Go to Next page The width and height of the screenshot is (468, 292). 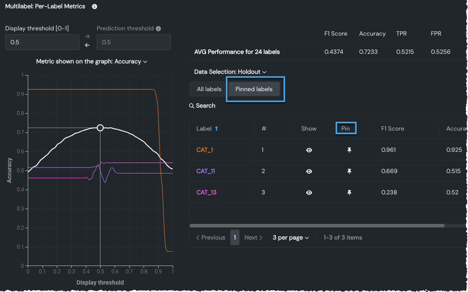[x=253, y=238]
